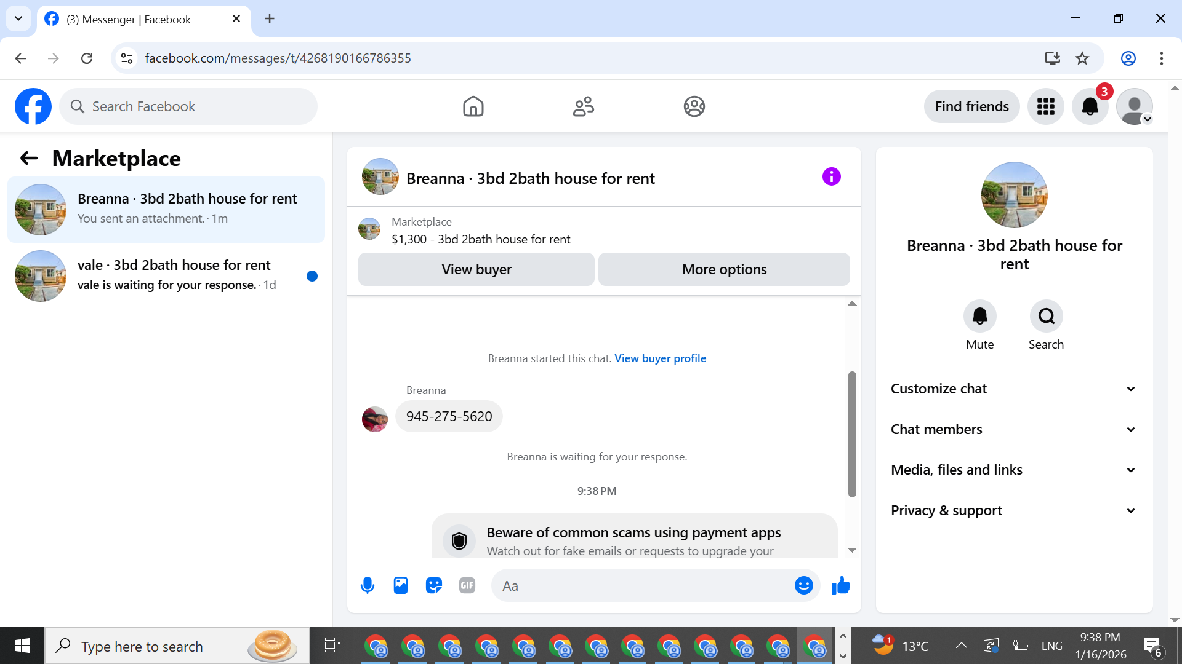Click the purple conversation info icon
This screenshot has height=664, width=1182.
831,177
